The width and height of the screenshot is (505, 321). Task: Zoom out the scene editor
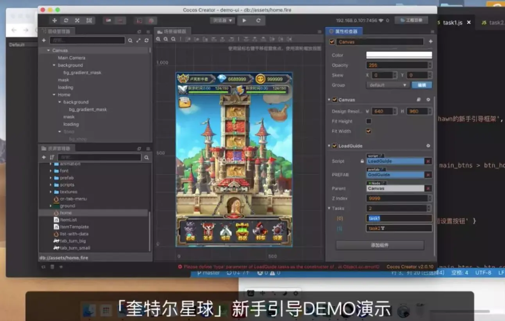pos(166,39)
